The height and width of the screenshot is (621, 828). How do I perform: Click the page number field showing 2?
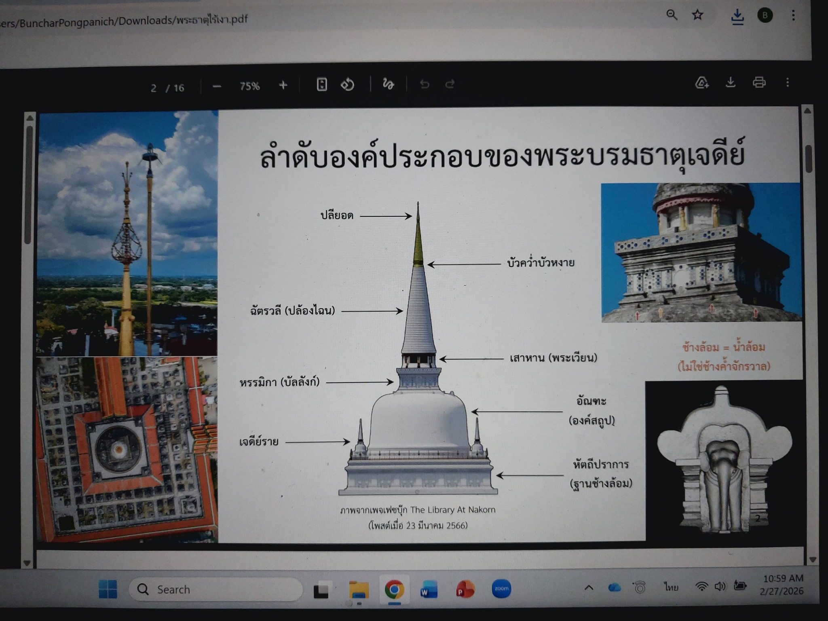[x=154, y=88]
